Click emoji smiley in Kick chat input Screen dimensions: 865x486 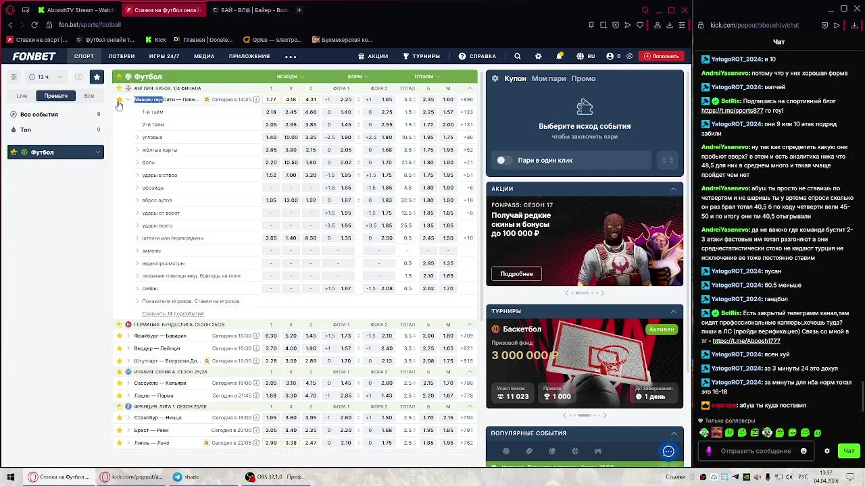tap(804, 451)
